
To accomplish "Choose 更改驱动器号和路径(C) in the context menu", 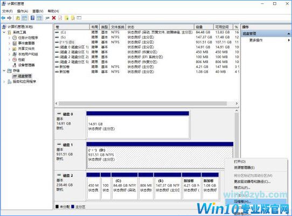I will (x=252, y=182).
